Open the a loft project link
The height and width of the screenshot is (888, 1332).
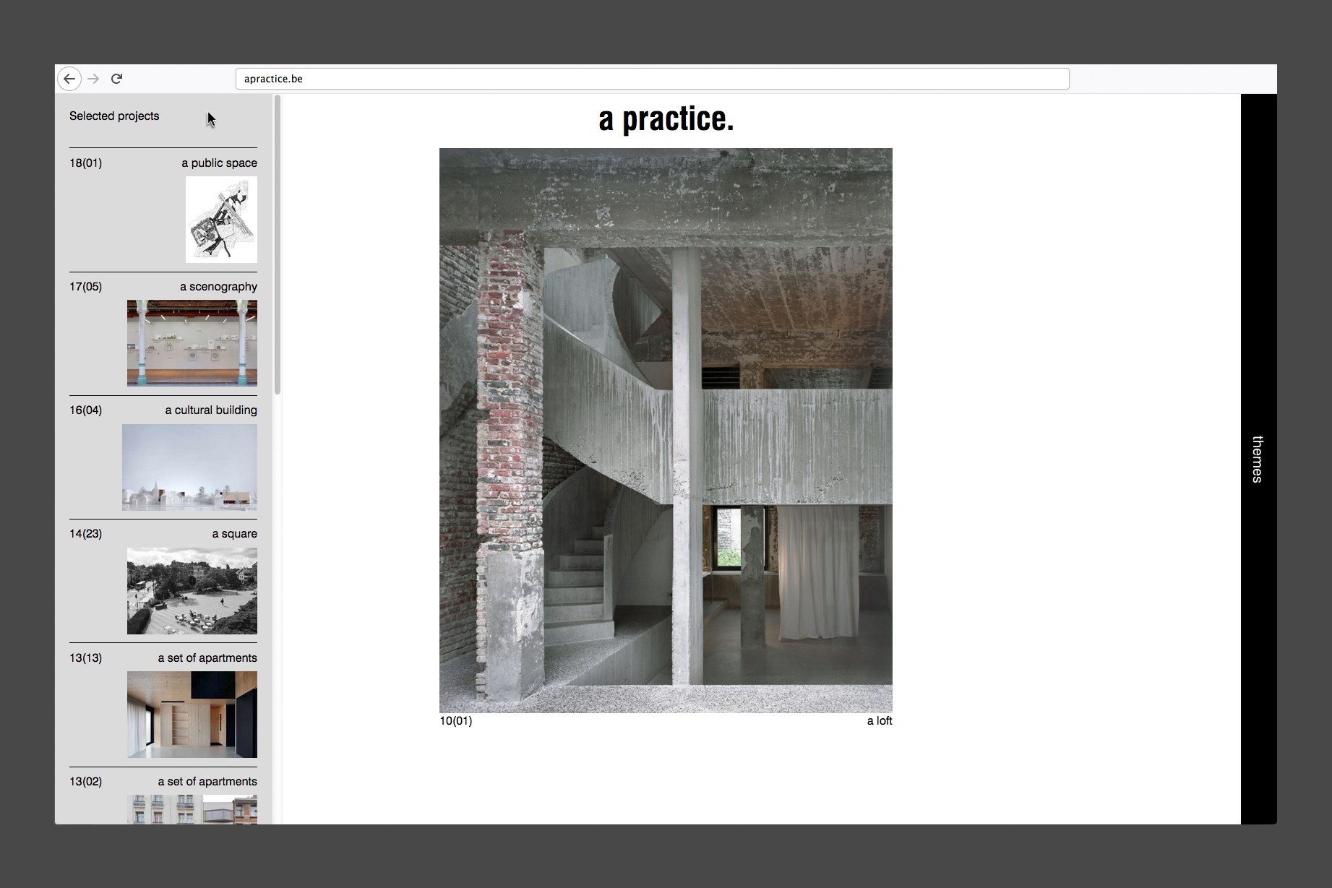[879, 720]
